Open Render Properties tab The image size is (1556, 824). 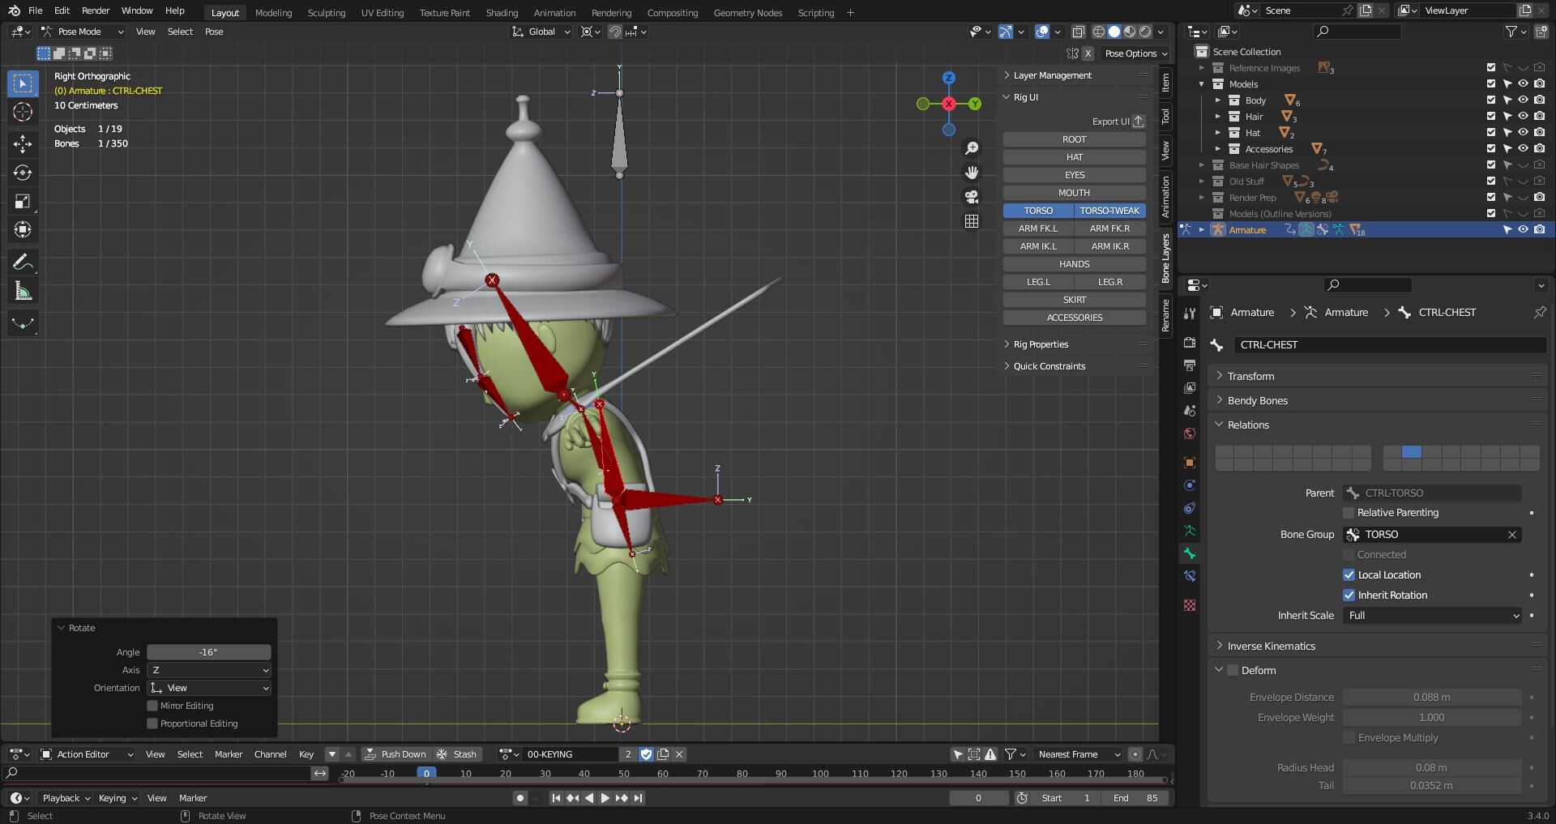(x=1189, y=342)
